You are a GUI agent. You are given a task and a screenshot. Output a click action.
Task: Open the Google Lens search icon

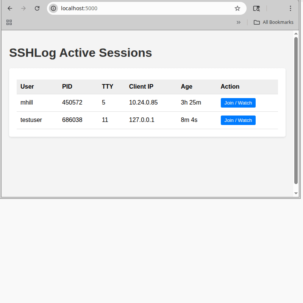256,8
